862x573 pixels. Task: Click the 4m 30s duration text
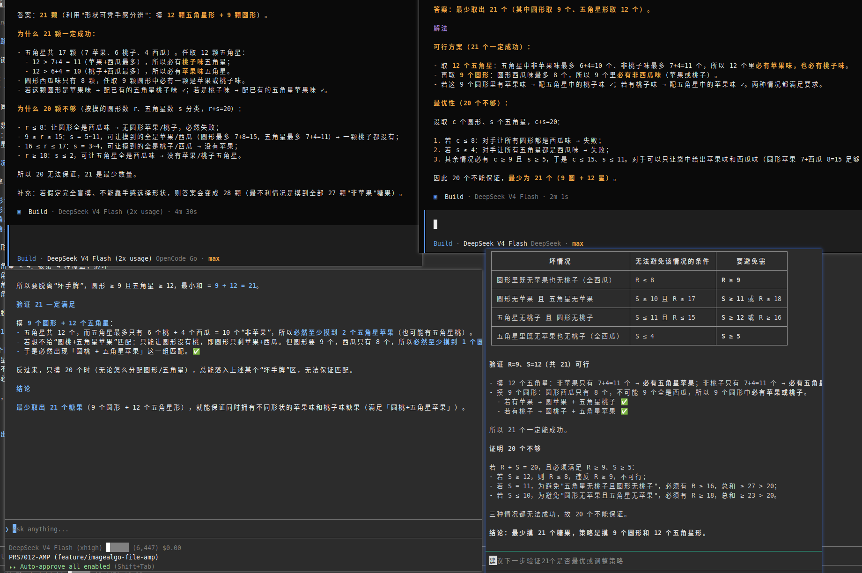[x=186, y=212]
